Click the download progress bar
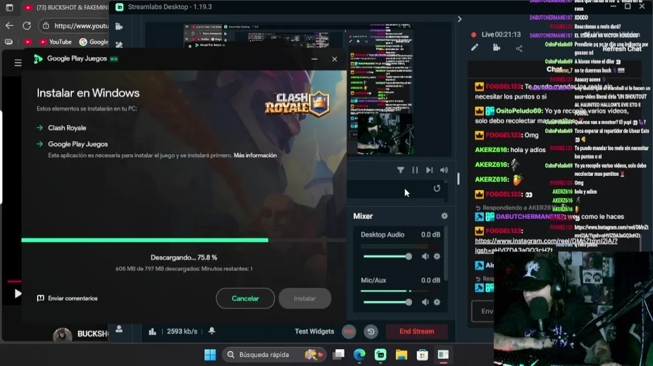The image size is (653, 366). click(x=184, y=240)
